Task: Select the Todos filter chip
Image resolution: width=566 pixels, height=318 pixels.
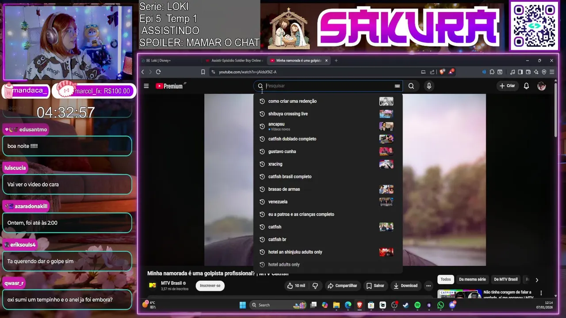Action: (x=446, y=280)
